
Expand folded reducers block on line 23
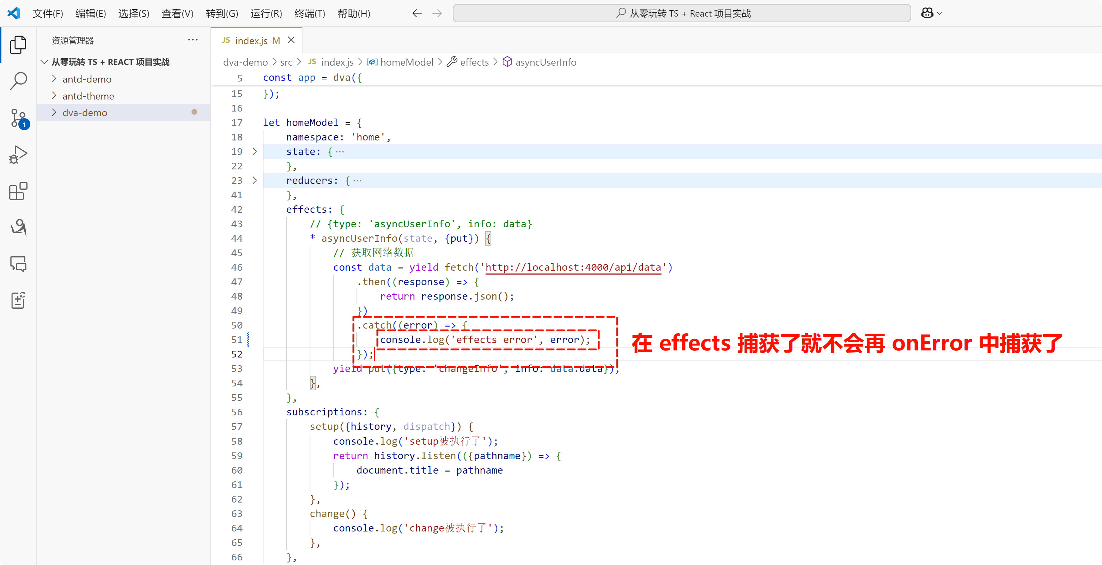coord(255,181)
